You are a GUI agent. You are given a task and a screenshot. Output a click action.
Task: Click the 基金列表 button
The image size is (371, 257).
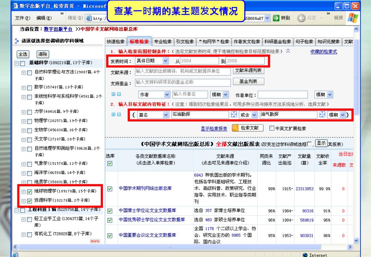point(248,81)
